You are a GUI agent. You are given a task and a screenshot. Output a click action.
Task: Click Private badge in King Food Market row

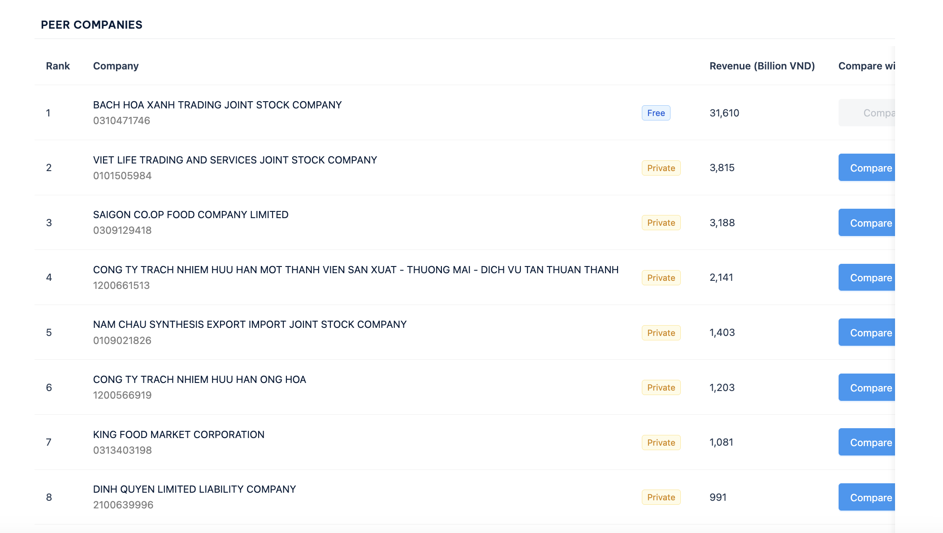(661, 443)
